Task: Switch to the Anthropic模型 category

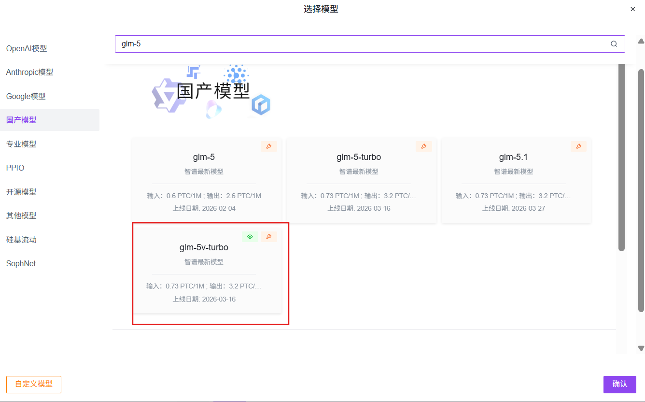Action: tap(30, 72)
